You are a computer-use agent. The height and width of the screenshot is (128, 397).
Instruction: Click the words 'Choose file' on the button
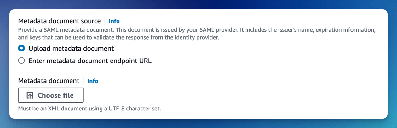point(56,95)
